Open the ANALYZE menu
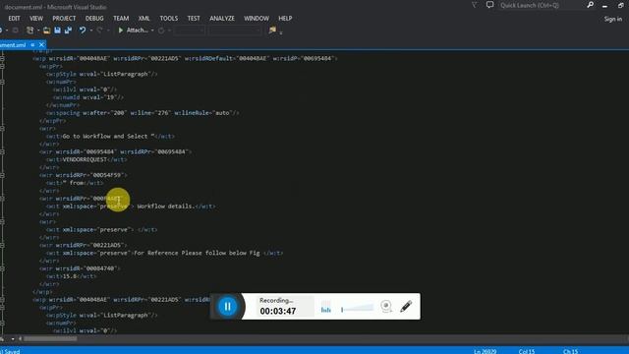 (222, 19)
